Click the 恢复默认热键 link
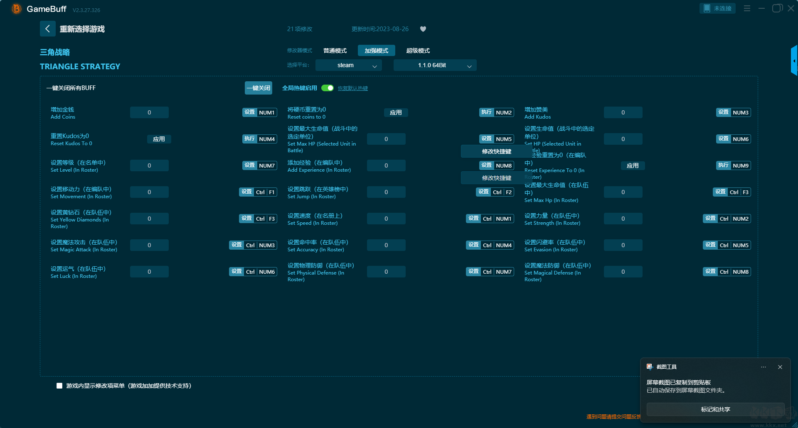 coord(353,88)
